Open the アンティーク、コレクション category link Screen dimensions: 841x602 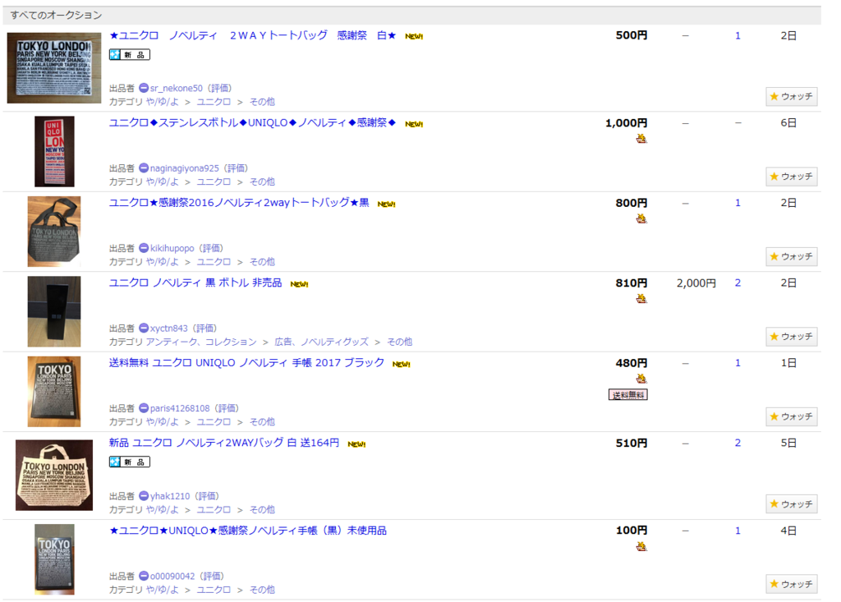tap(202, 342)
